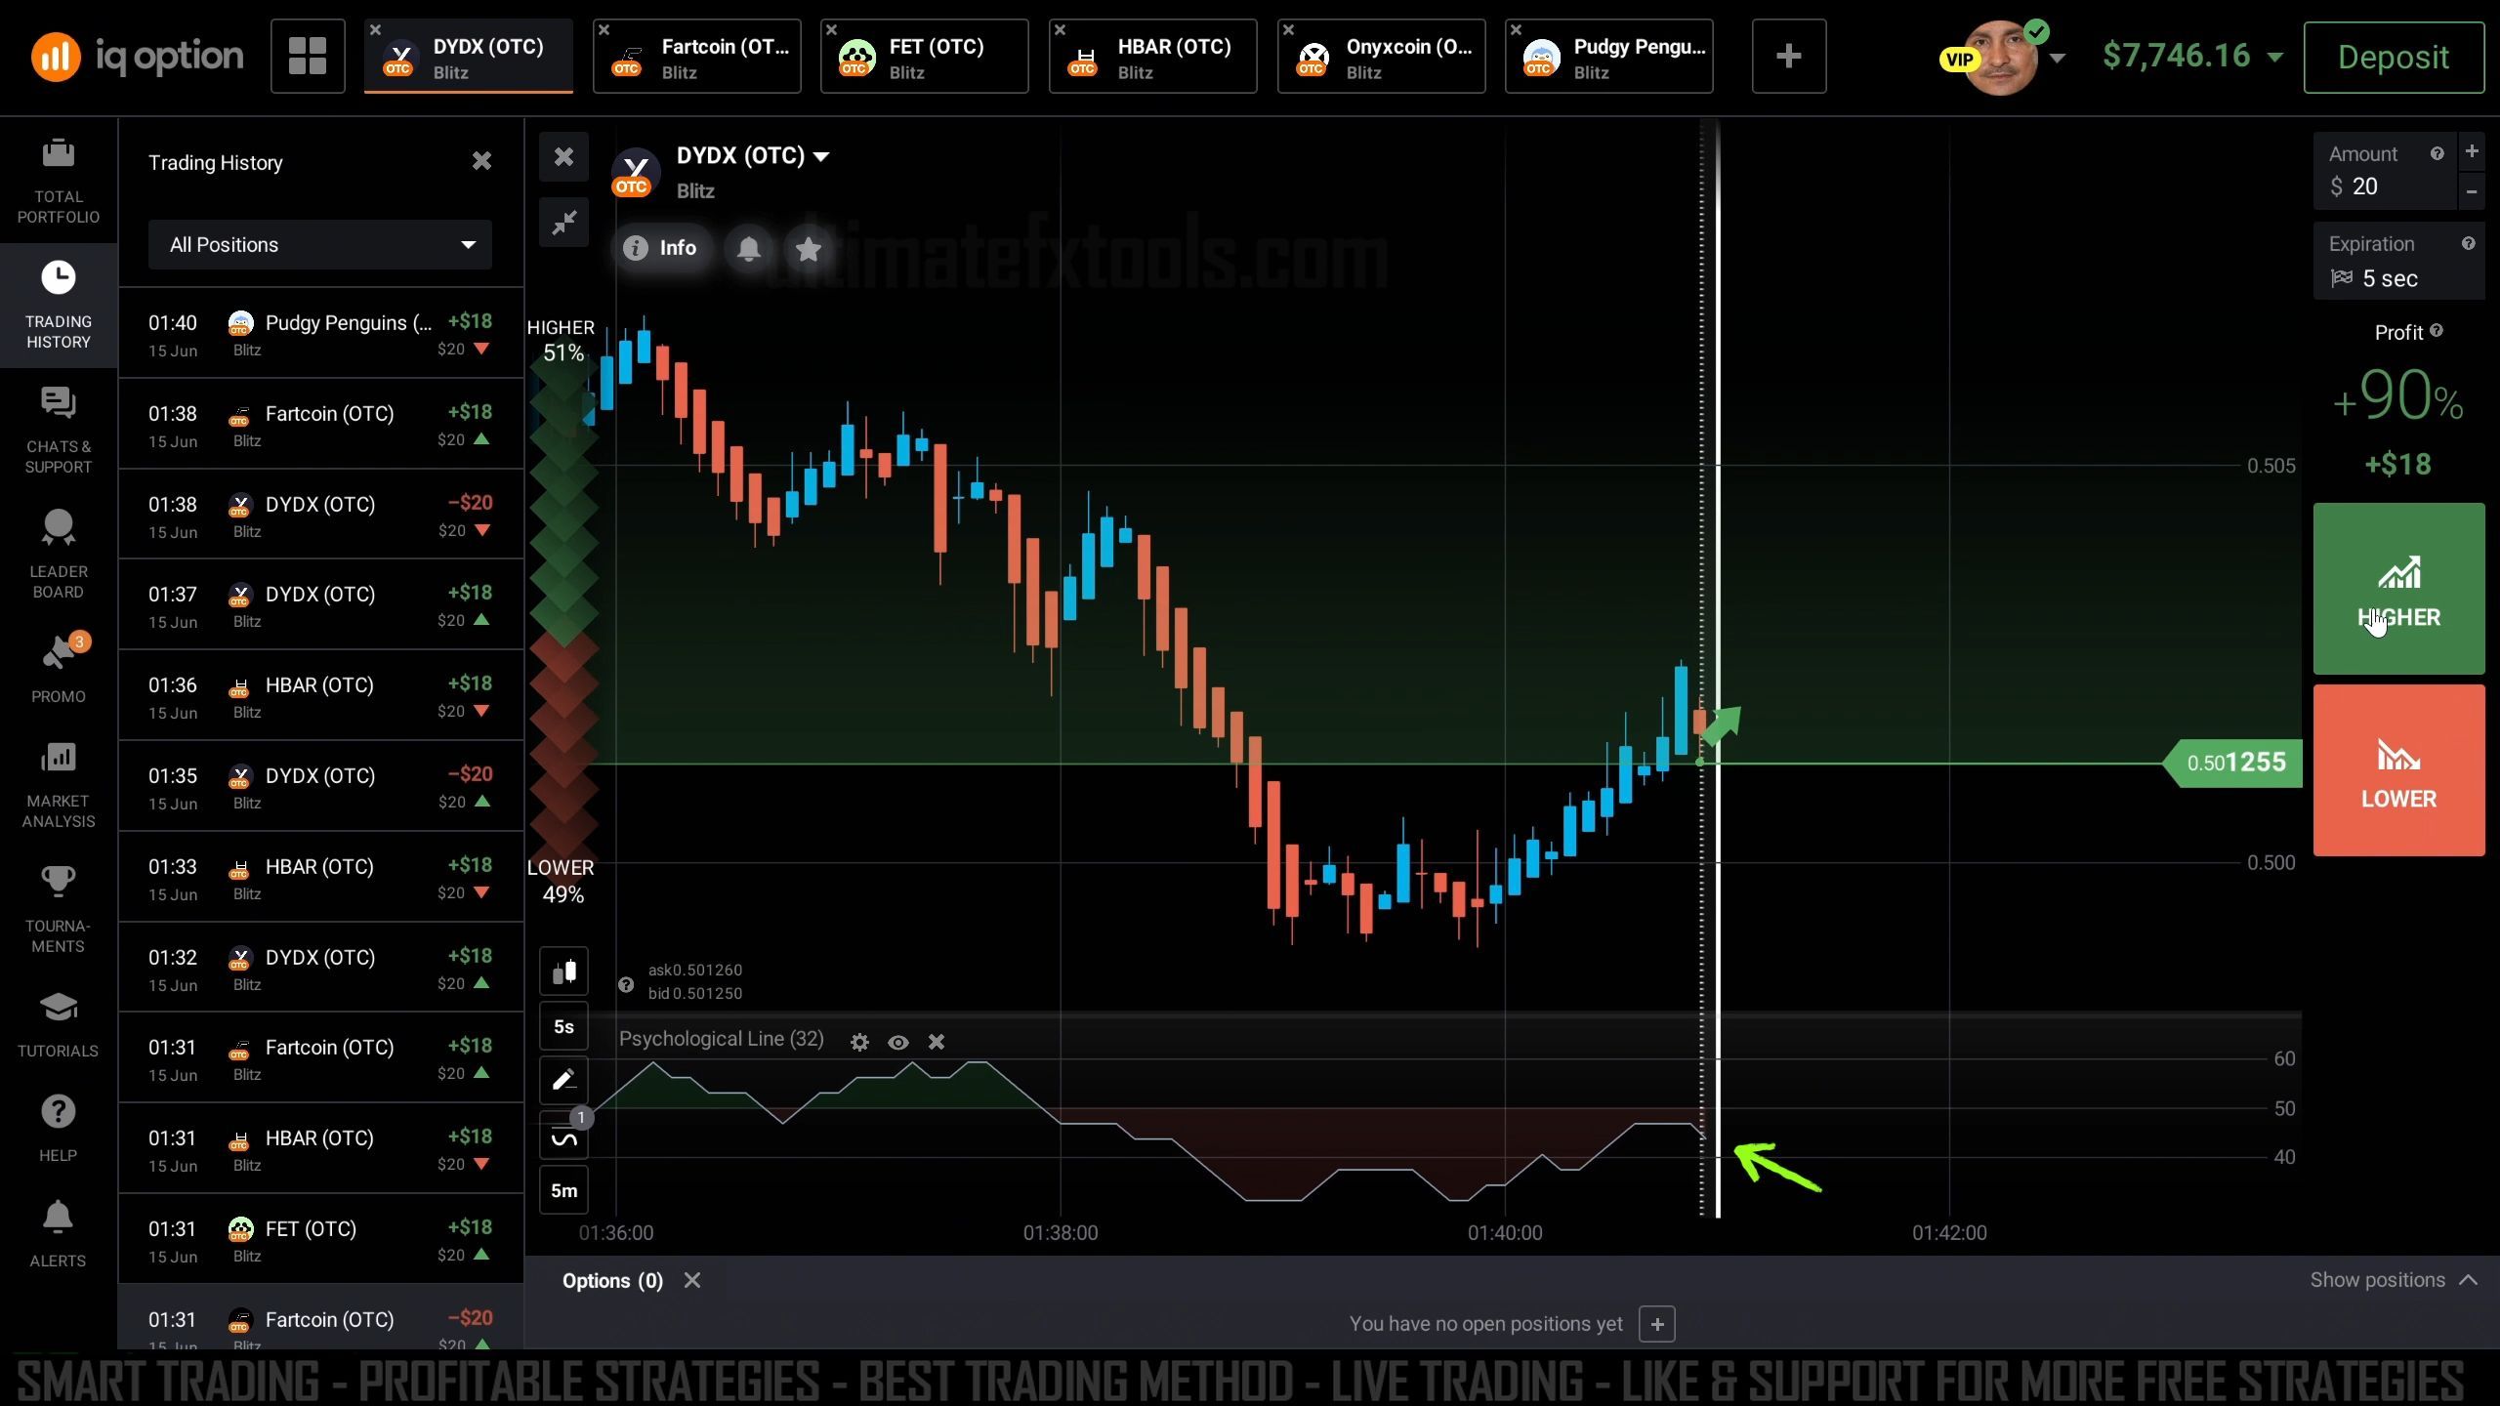
Task: Toggle Psychological Line visibility eye
Action: tap(898, 1042)
